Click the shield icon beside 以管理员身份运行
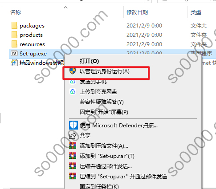The width and height of the screenshot is (216, 189). (x=73, y=71)
